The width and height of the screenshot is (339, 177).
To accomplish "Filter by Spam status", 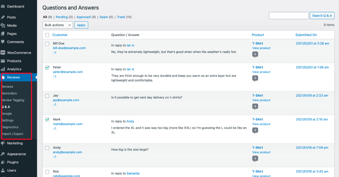I will 104,17.
